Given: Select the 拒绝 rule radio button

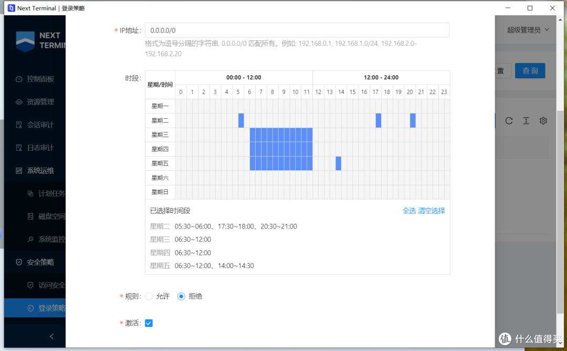Looking at the screenshot, I should point(181,296).
